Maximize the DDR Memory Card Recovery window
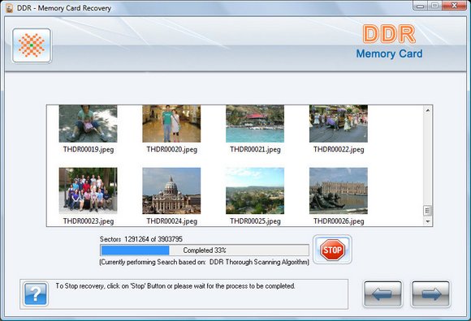 (434, 6)
